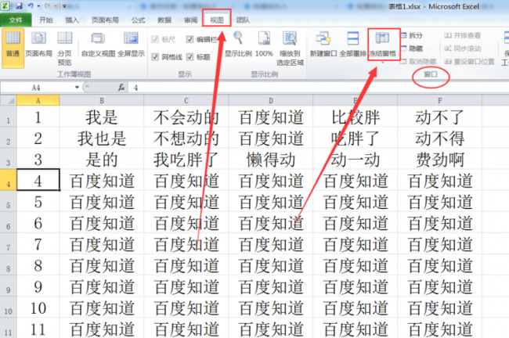Click cell containing 动不得
Screen dimensions: 509x338
point(440,138)
